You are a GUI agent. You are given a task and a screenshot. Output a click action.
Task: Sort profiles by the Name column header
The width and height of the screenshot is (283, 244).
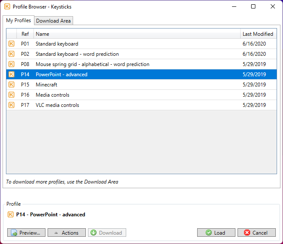(137, 34)
